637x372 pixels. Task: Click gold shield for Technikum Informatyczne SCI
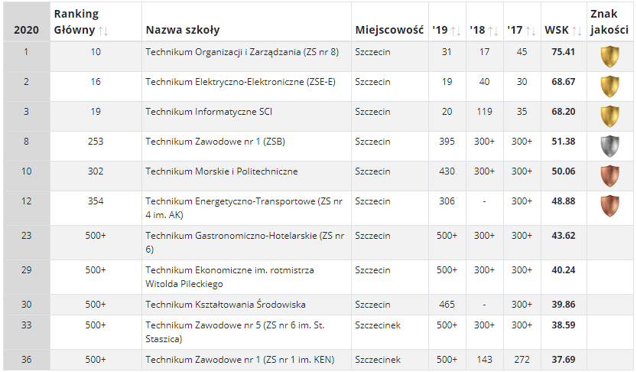click(x=609, y=116)
